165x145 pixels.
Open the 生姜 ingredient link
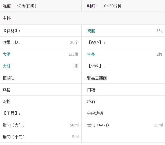[x=91, y=55]
